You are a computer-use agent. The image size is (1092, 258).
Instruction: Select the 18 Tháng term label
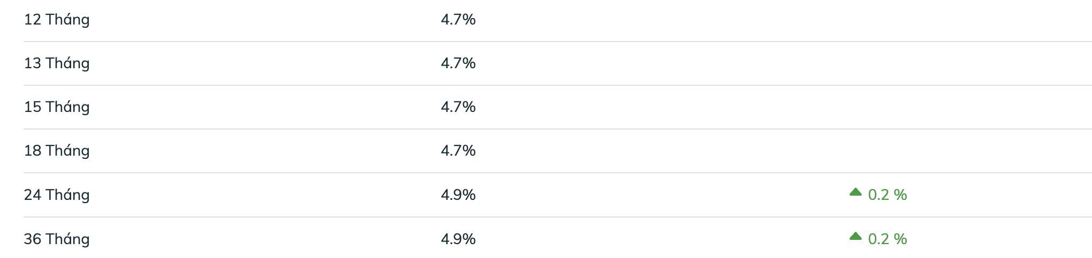coord(57,151)
